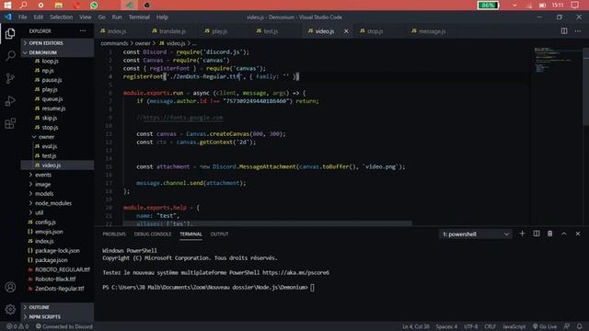Create a new terminal with plus icon
Screen dimensions: 589x331
pyautogui.click(x=522, y=234)
